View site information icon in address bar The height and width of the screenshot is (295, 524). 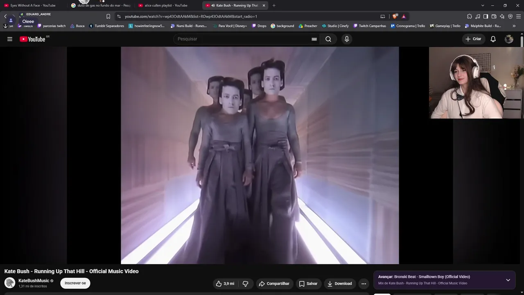[119, 16]
